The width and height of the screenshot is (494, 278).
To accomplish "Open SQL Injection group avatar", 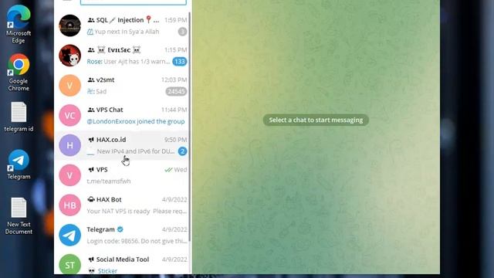I will (69, 25).
